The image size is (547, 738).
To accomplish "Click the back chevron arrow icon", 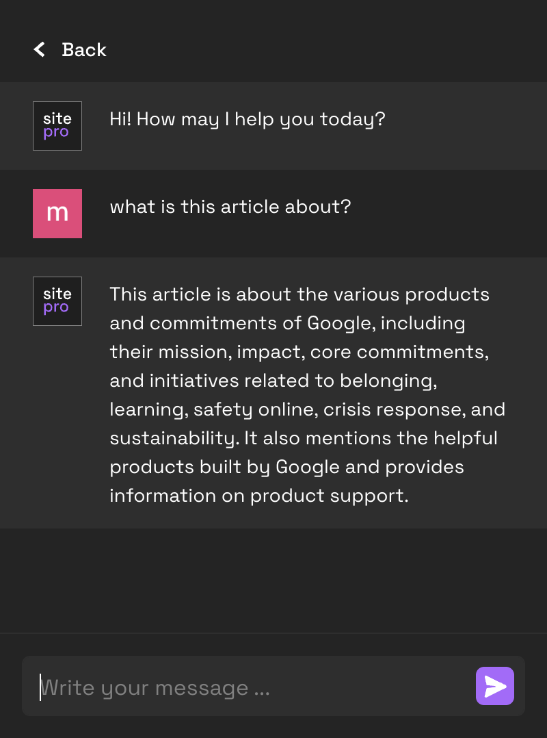I will click(40, 49).
